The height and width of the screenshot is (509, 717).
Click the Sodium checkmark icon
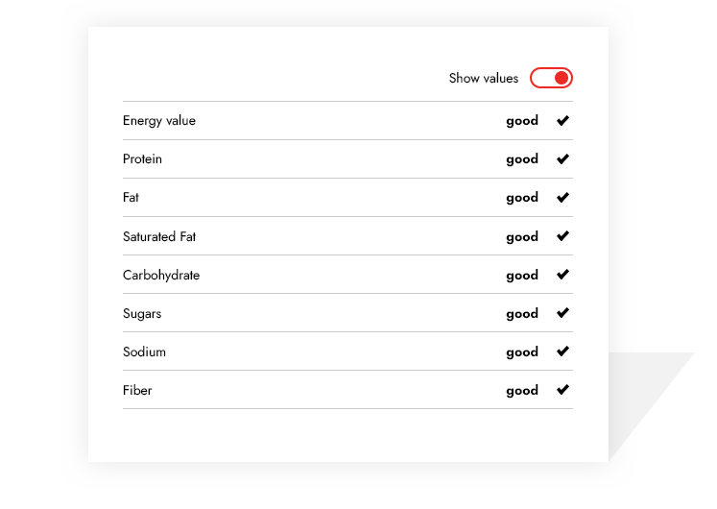[x=562, y=351]
